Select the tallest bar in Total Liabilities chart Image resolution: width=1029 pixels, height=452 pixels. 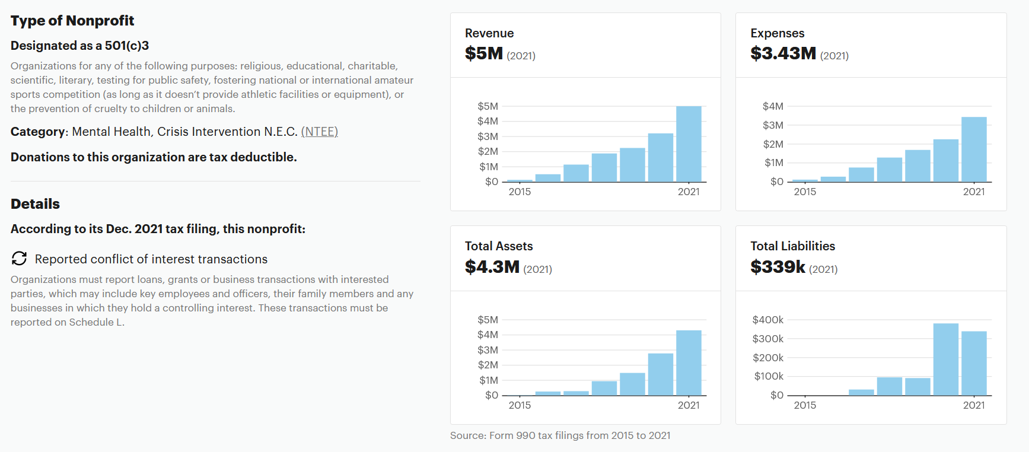tap(946, 359)
